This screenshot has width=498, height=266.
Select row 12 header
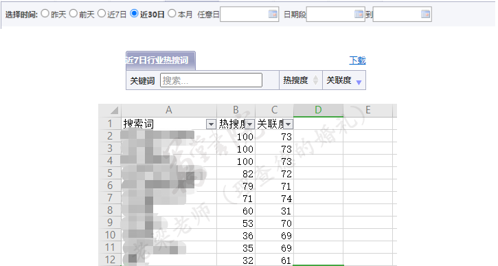(x=110, y=260)
